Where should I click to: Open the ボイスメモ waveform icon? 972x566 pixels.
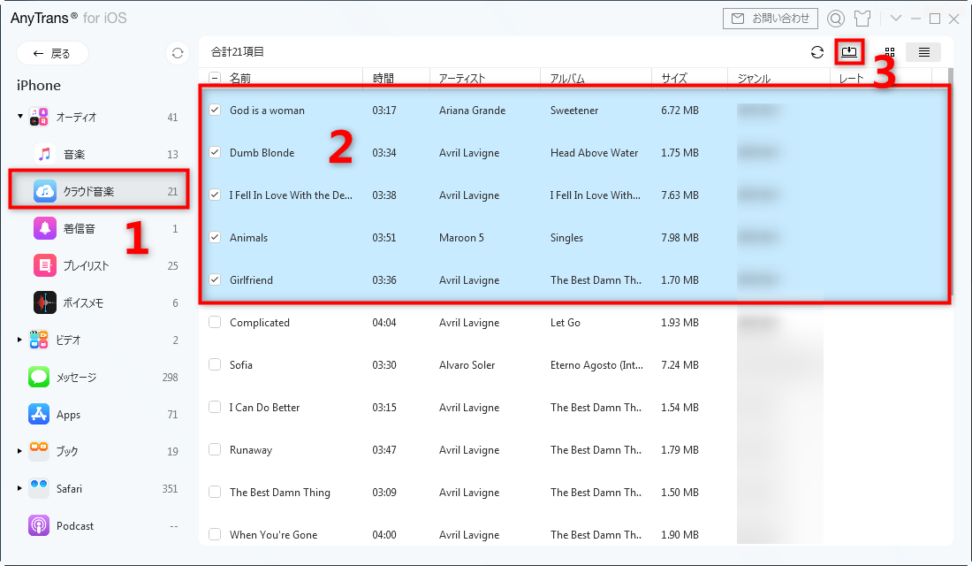pos(45,302)
